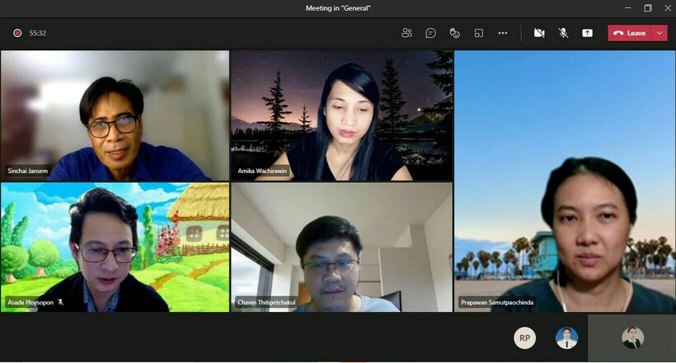Open the reactions menu icon
Viewport: 676px width, 363px height.
454,33
